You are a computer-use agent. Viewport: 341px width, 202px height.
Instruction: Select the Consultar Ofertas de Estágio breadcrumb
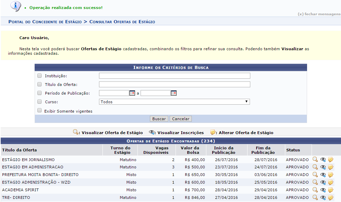[122, 22]
